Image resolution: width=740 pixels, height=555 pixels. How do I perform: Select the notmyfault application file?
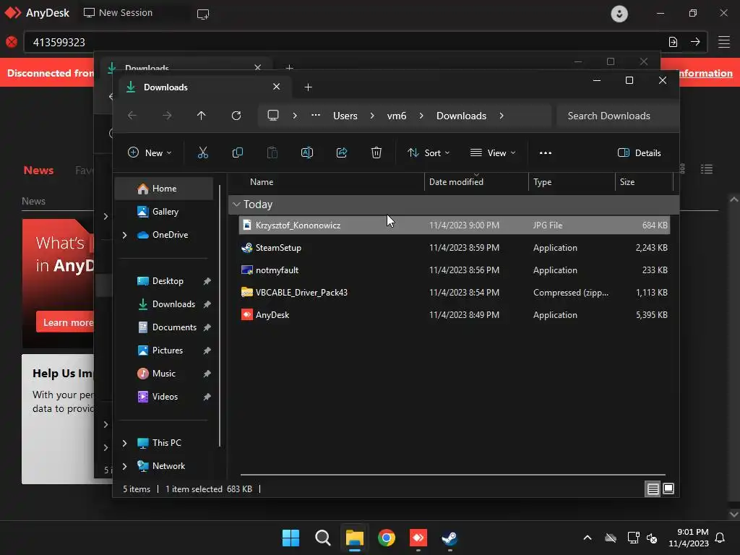(454, 270)
